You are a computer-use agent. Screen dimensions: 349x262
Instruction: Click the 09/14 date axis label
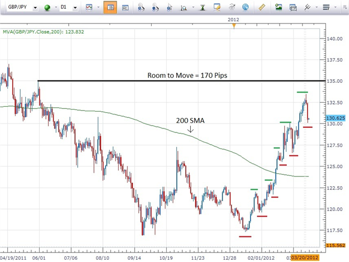pyautogui.click(x=134, y=258)
